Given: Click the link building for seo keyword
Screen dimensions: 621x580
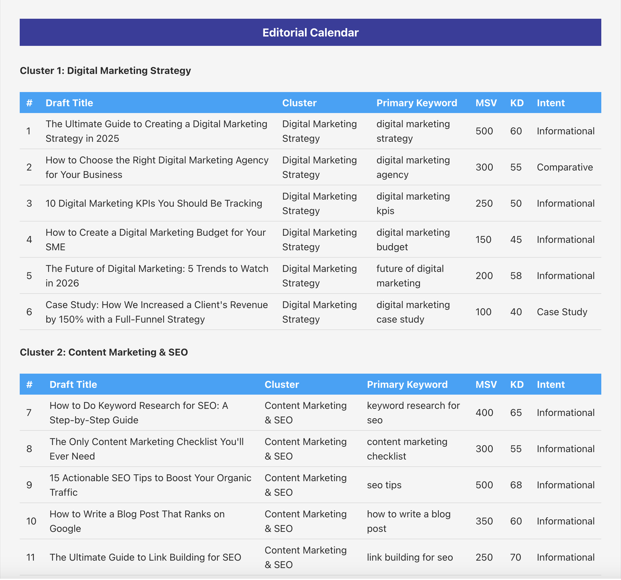Looking at the screenshot, I should [x=410, y=557].
